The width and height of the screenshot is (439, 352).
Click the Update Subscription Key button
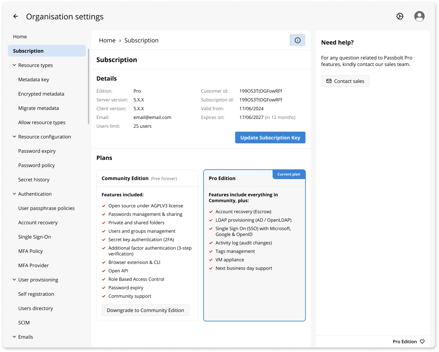click(270, 137)
